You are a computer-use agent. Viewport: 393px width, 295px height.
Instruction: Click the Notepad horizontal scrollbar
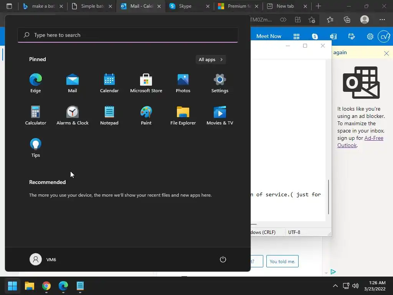(x=254, y=224)
